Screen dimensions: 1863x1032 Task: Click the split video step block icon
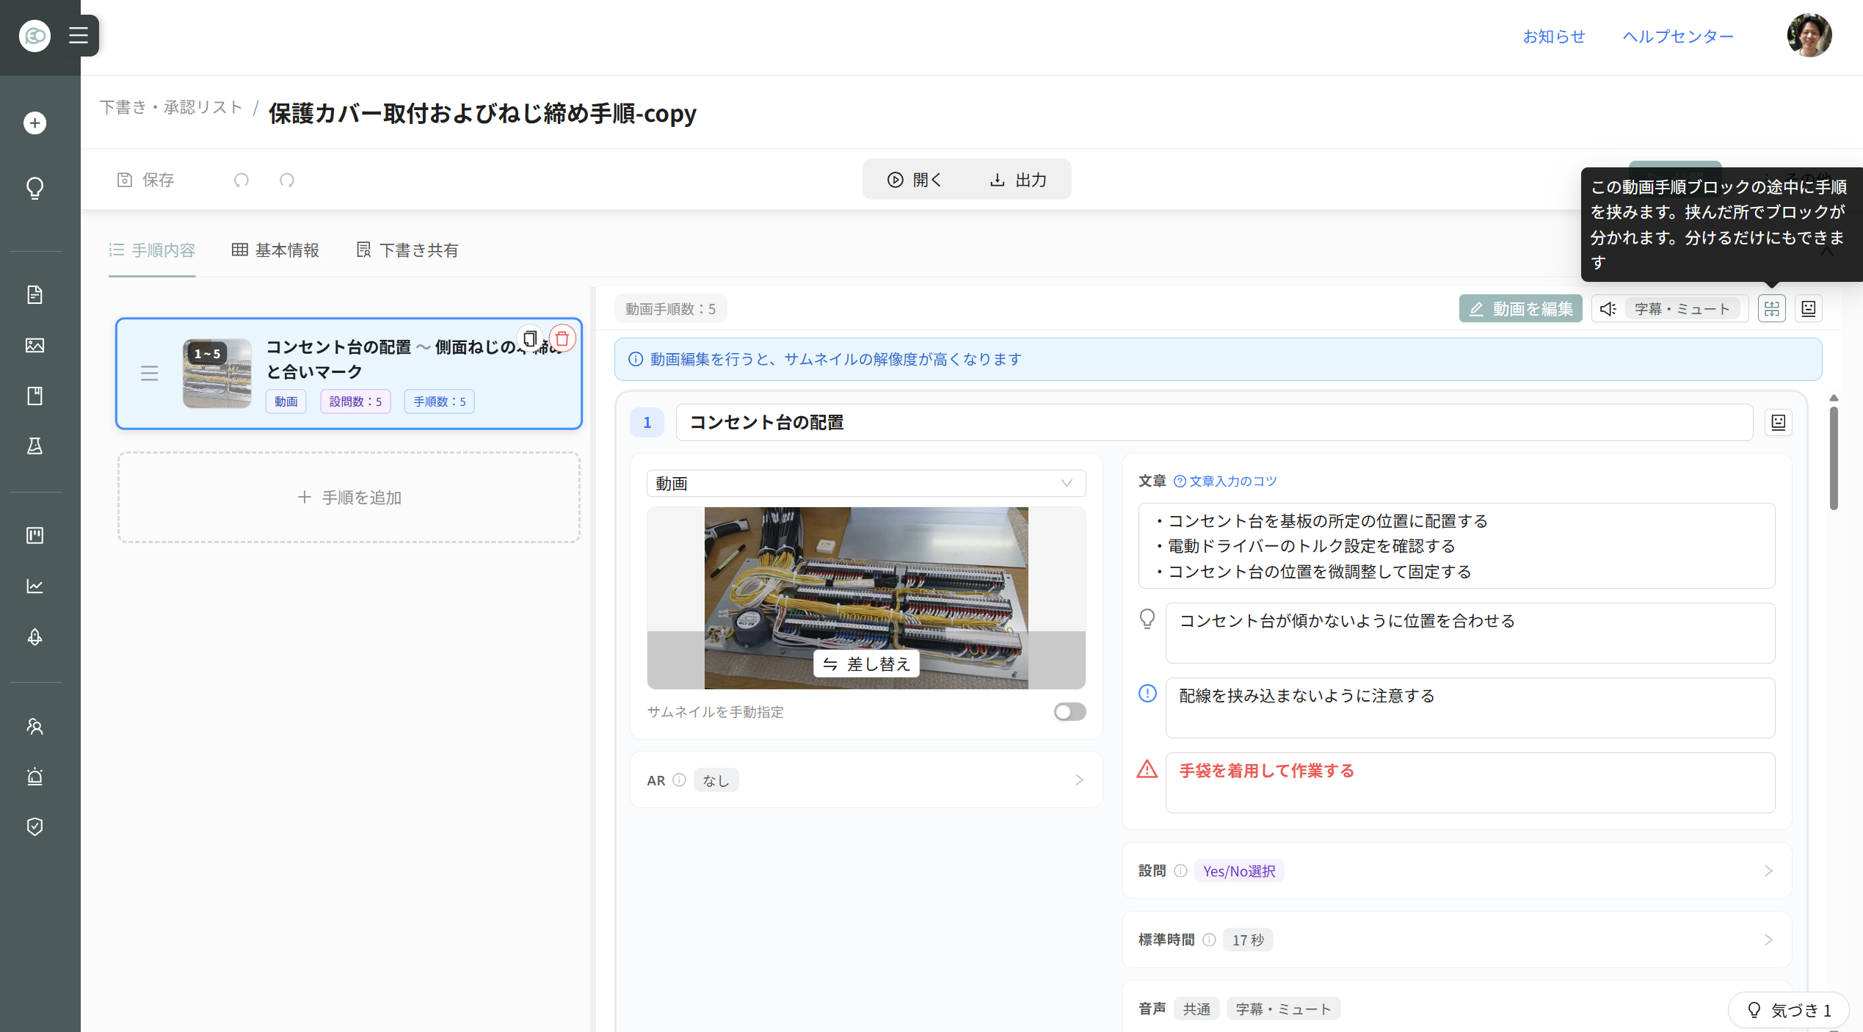click(x=1772, y=308)
